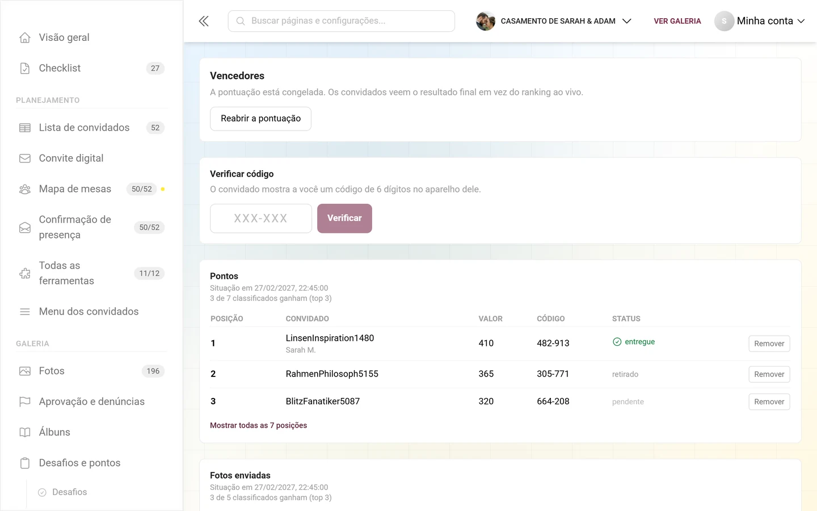Click the Confirmação de presença open-envelope icon
This screenshot has width=817, height=511.
point(25,227)
